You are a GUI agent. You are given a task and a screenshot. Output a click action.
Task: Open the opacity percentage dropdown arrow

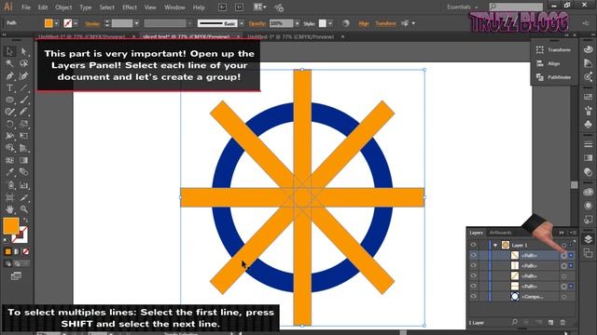pyautogui.click(x=297, y=23)
